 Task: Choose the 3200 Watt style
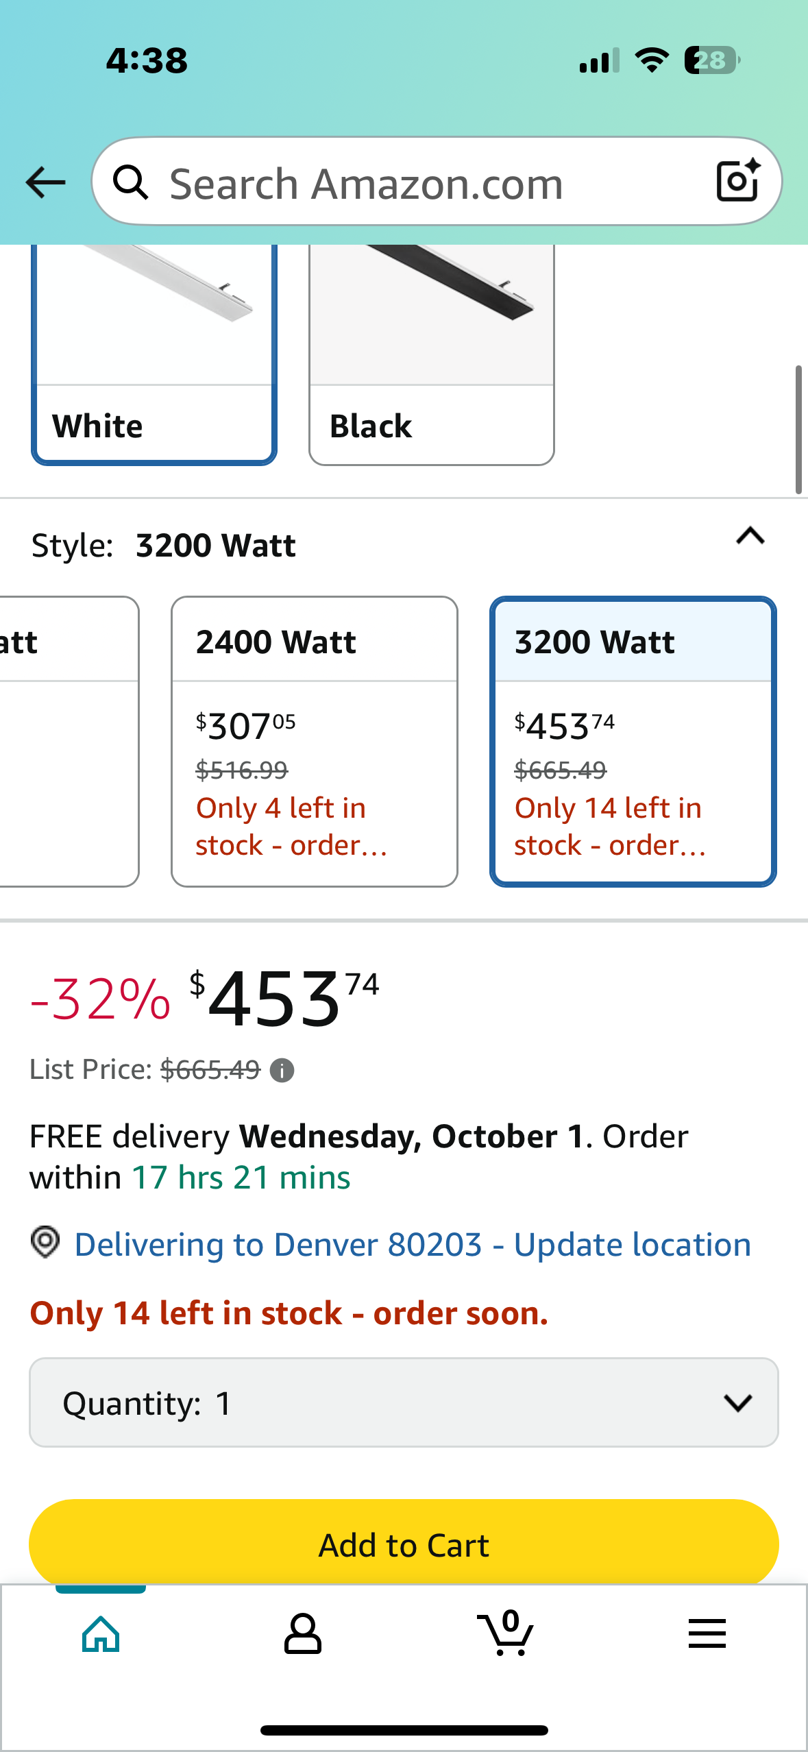pyautogui.click(x=633, y=741)
